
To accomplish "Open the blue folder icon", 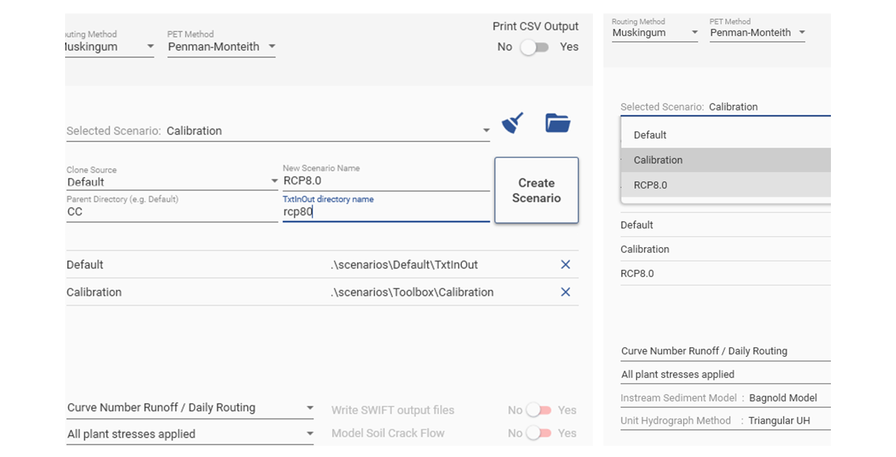I will point(557,123).
